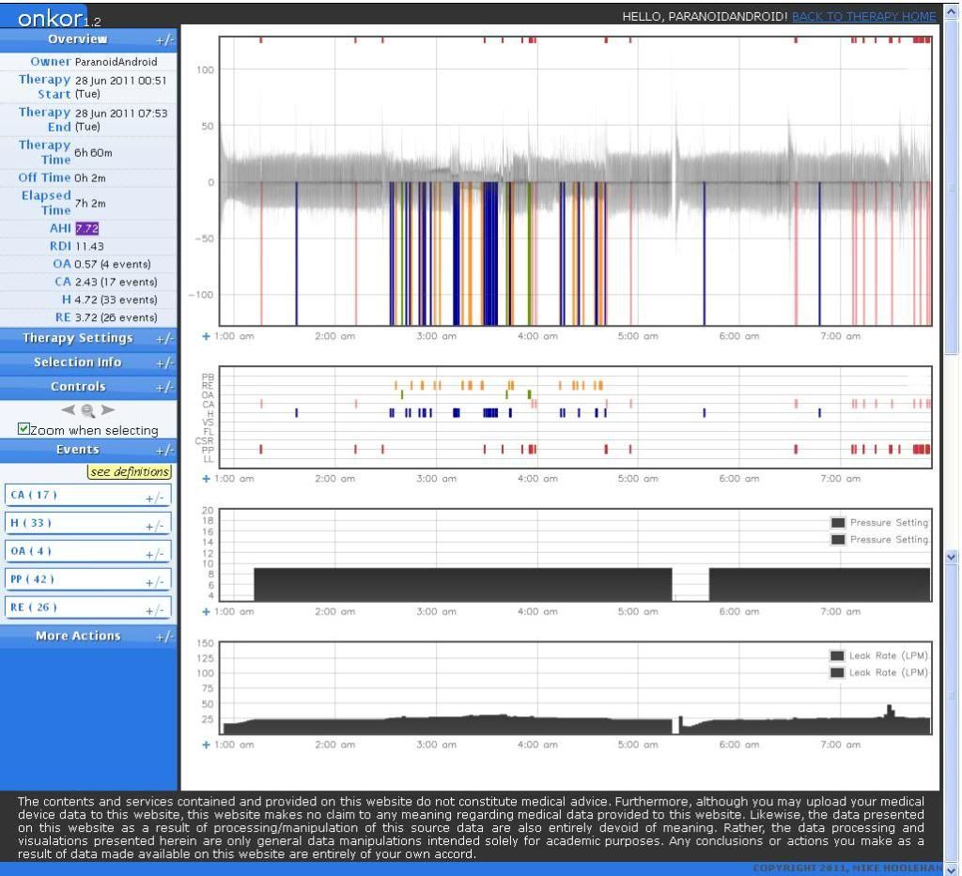Click the plus icon below the Pressure Setting chart
Screen dimensions: 962x876
pos(206,611)
